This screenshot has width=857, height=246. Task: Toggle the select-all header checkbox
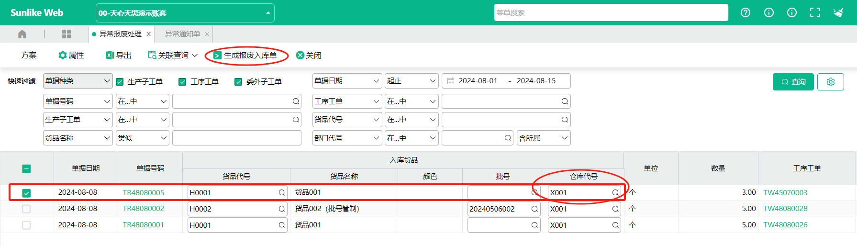click(x=26, y=168)
